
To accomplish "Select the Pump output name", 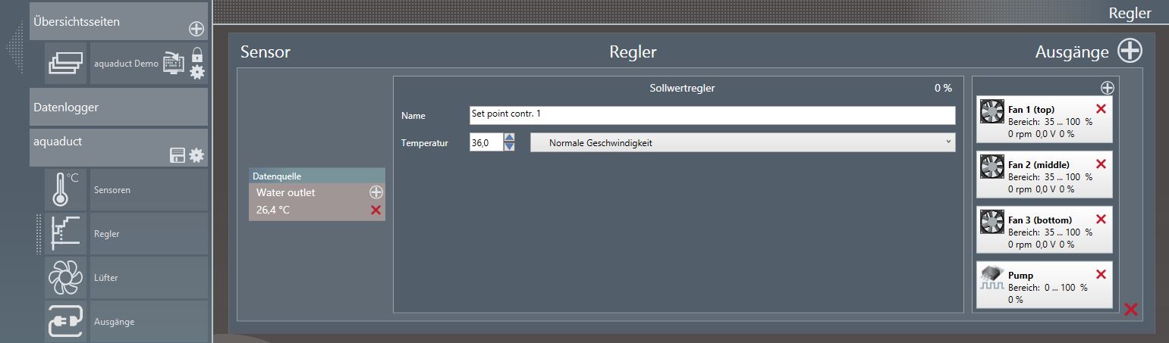I will 1020,276.
